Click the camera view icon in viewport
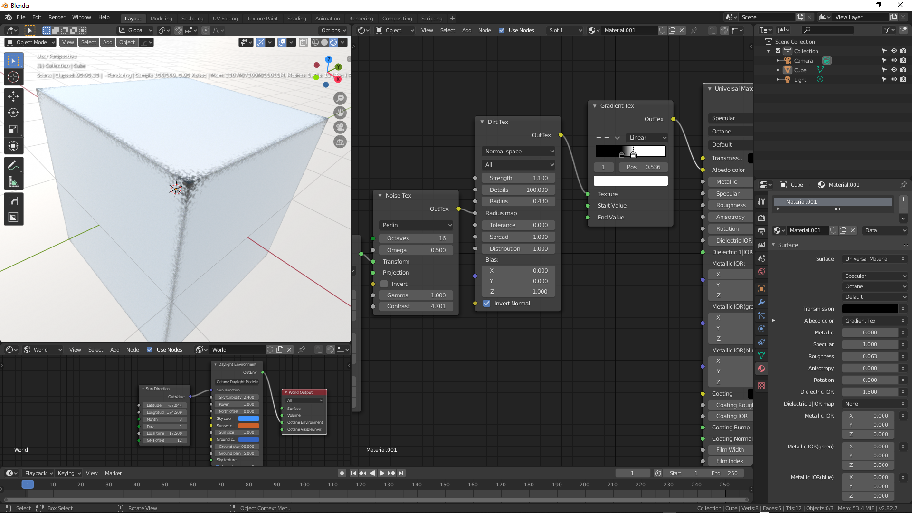 click(x=340, y=127)
